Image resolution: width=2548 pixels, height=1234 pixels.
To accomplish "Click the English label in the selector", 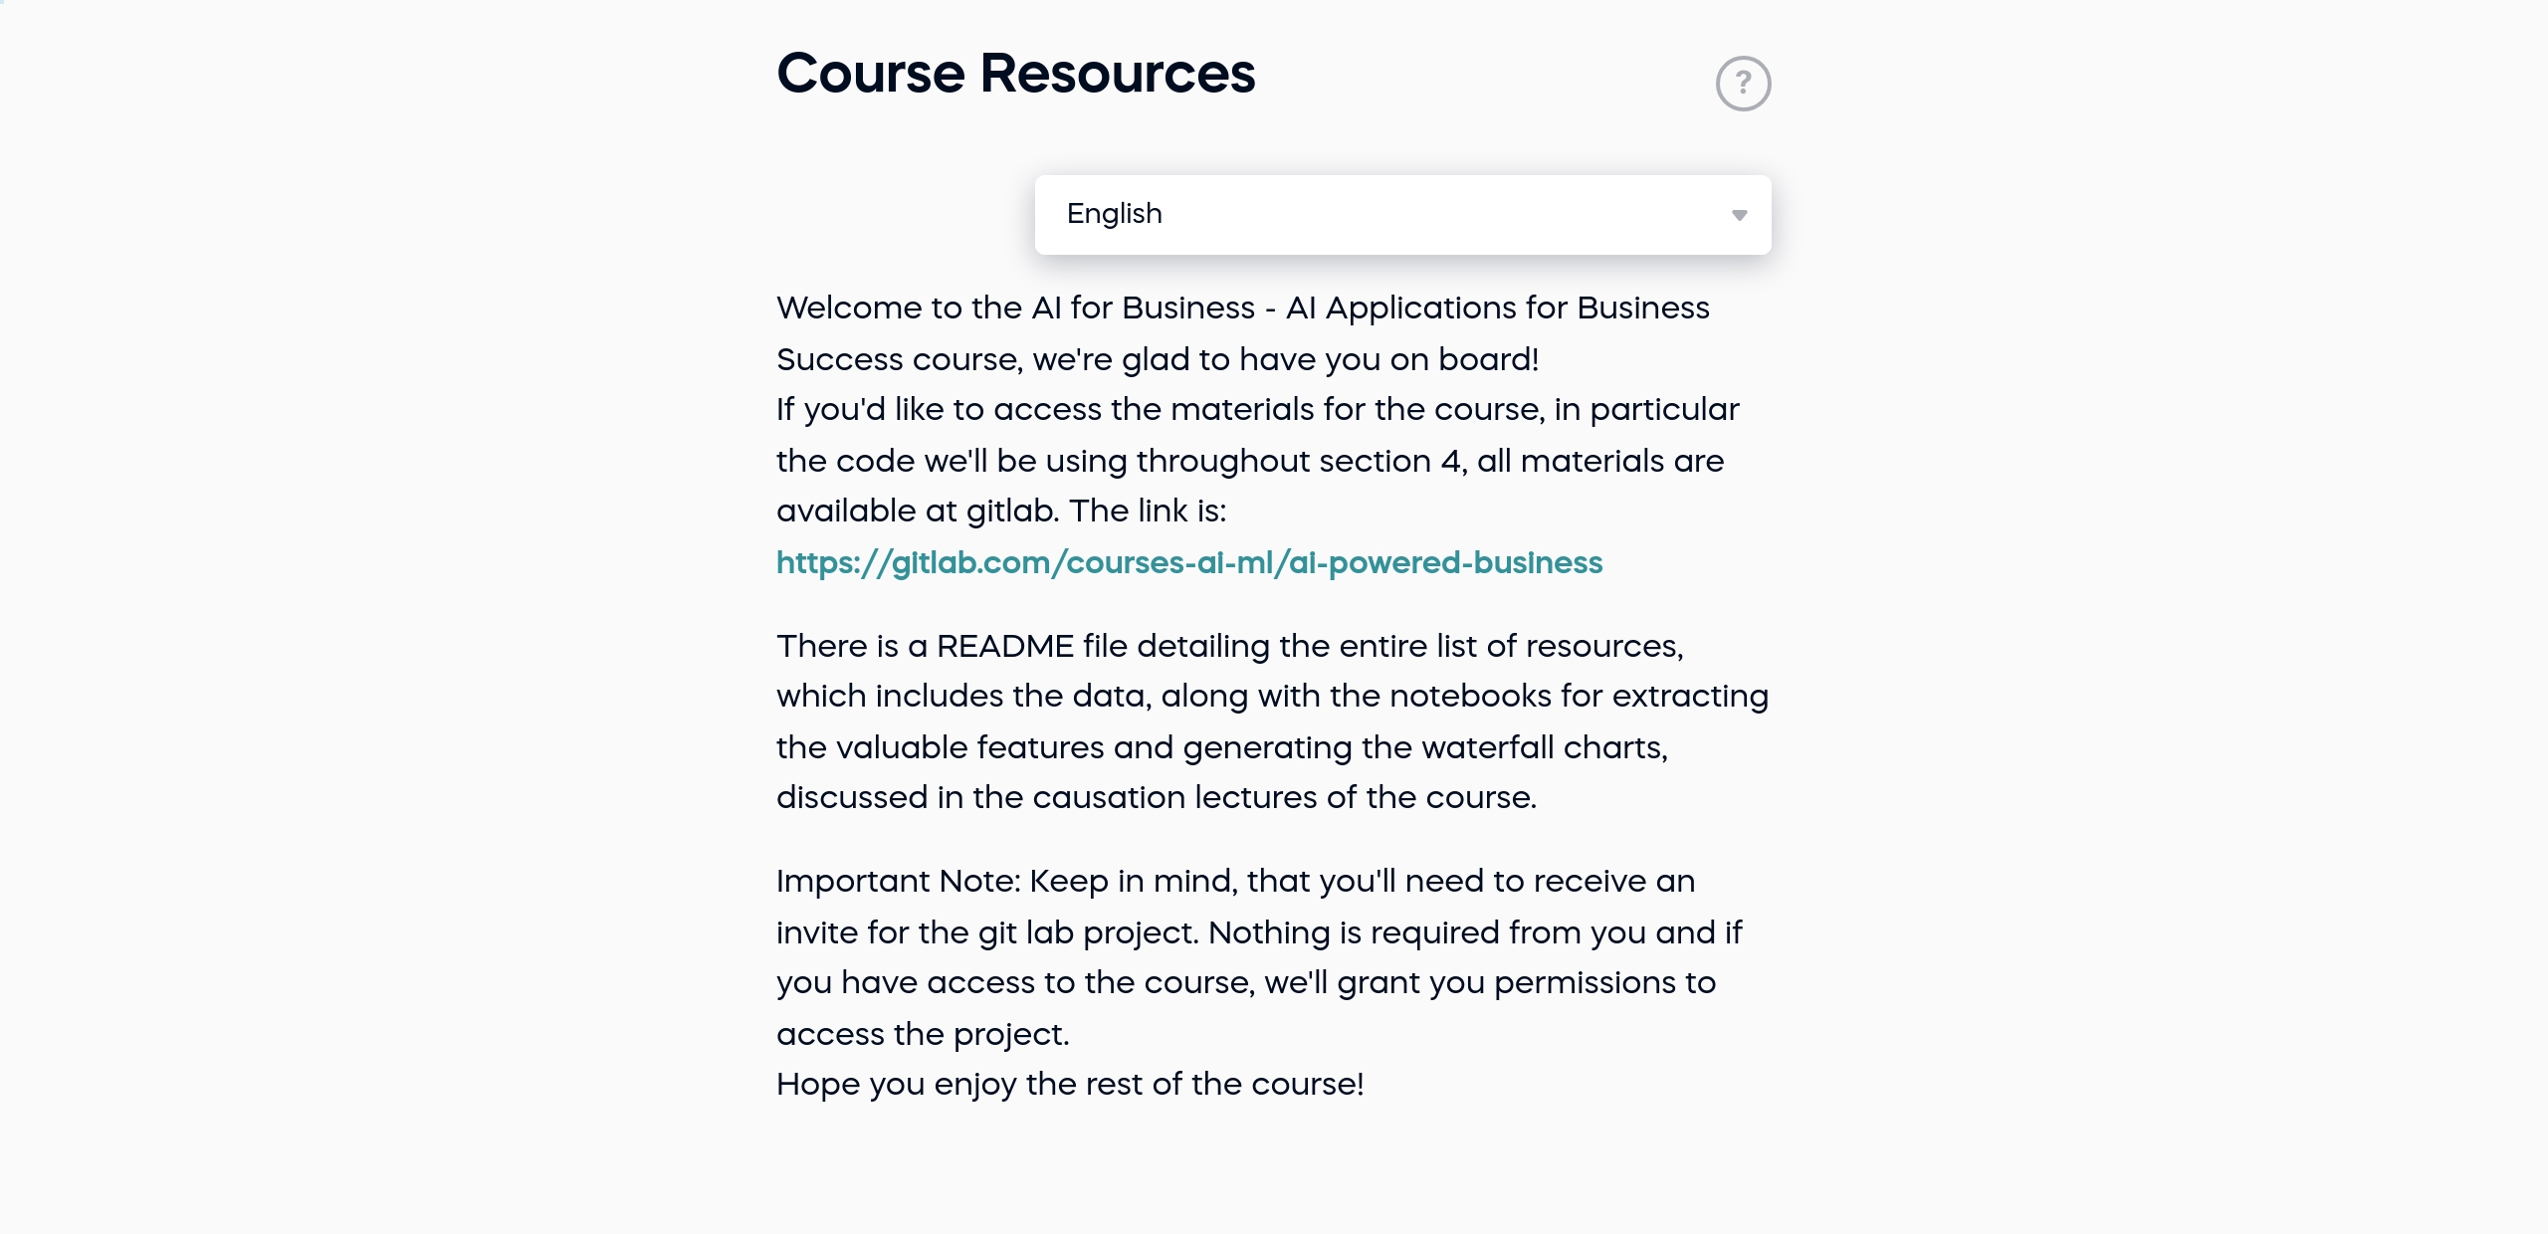I will (1114, 214).
